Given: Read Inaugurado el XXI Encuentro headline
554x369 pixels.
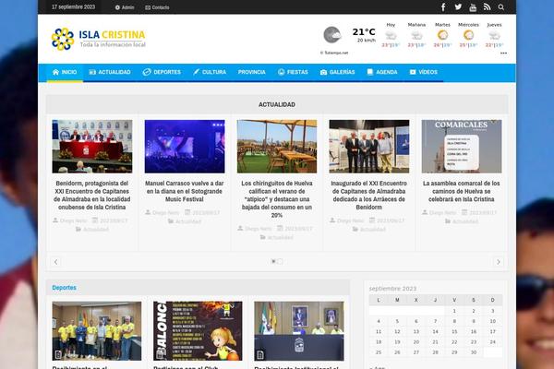Looking at the screenshot, I should (x=369, y=196).
